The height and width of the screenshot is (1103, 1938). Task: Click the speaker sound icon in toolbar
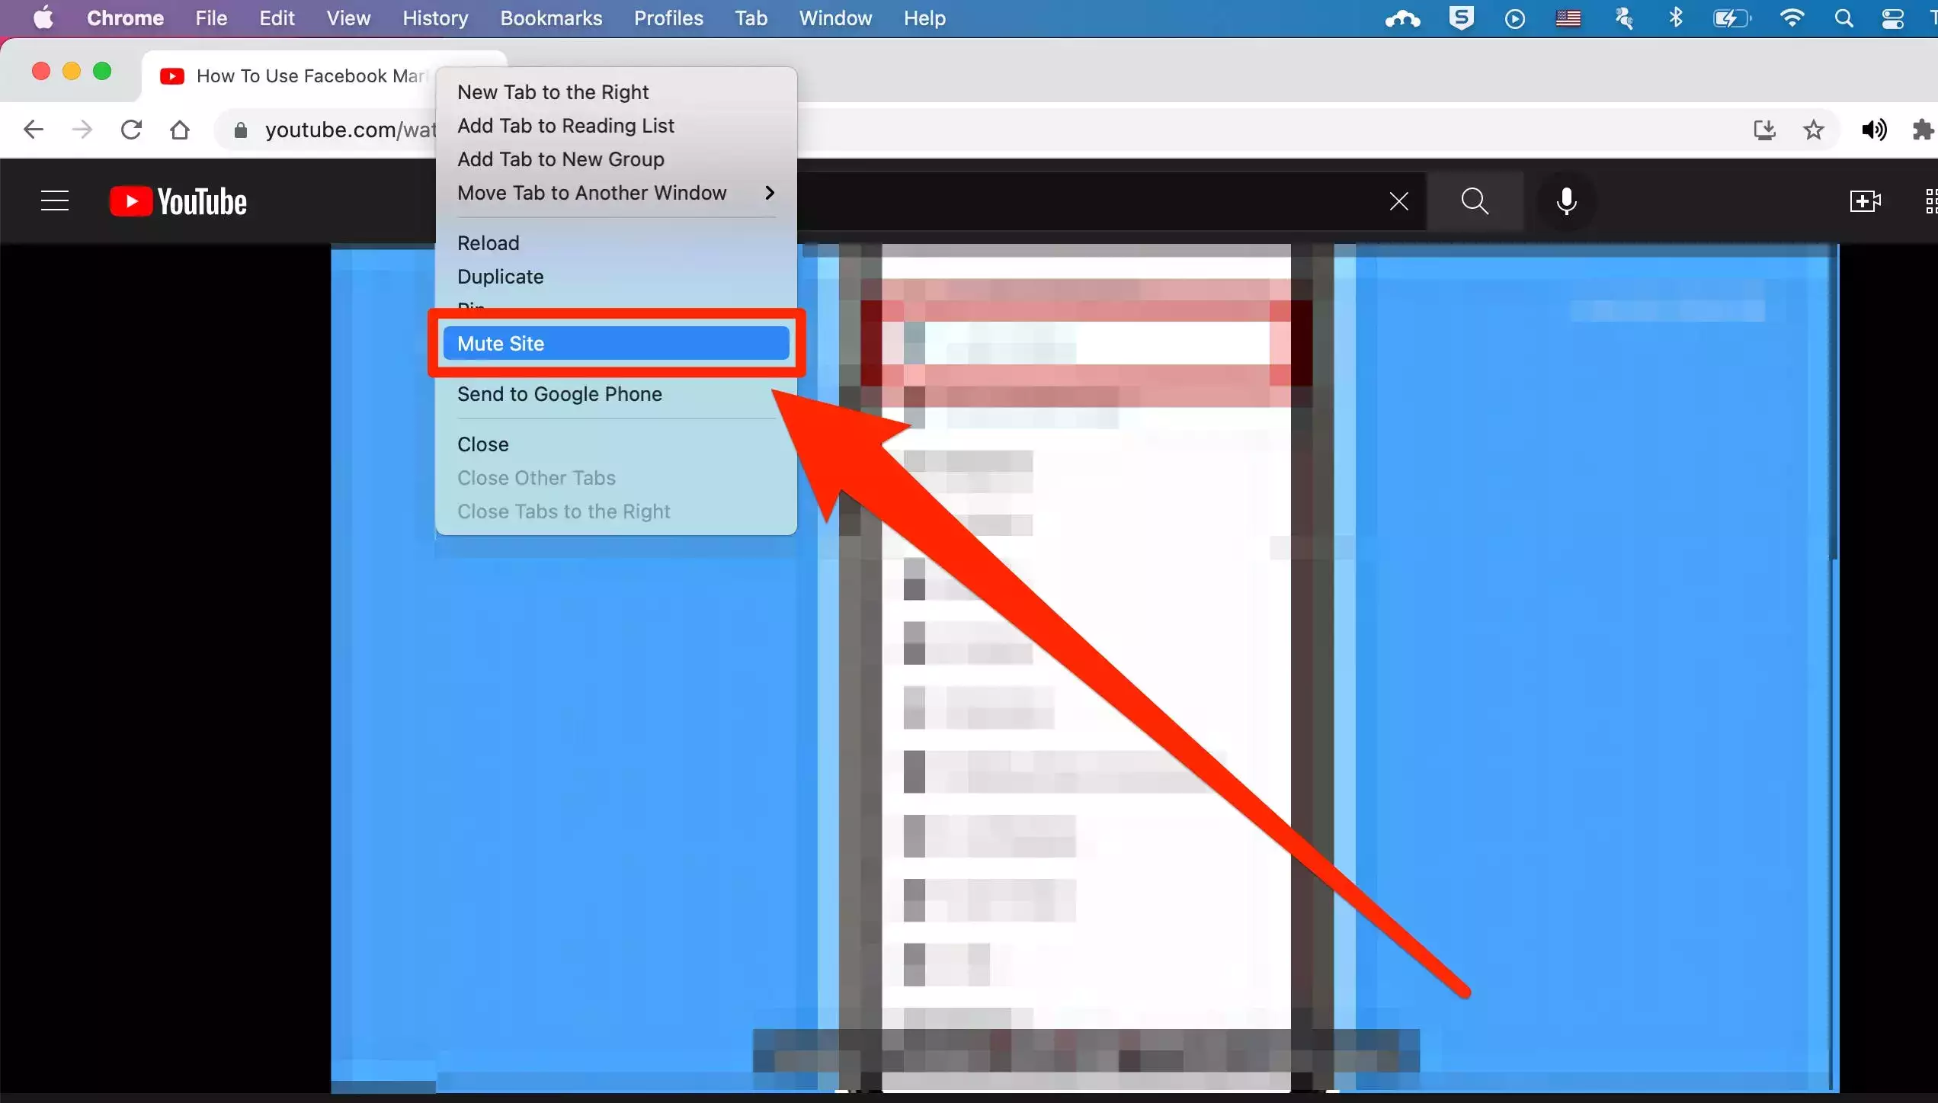[1874, 130]
